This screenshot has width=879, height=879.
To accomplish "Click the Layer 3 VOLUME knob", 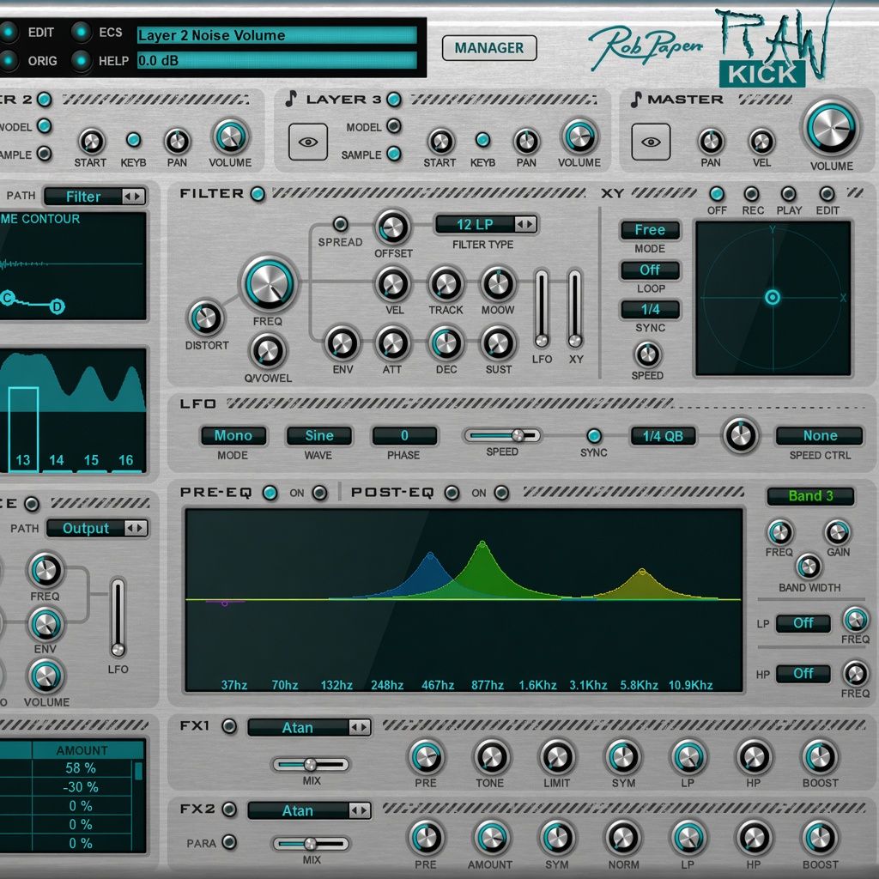I will pos(579,136).
